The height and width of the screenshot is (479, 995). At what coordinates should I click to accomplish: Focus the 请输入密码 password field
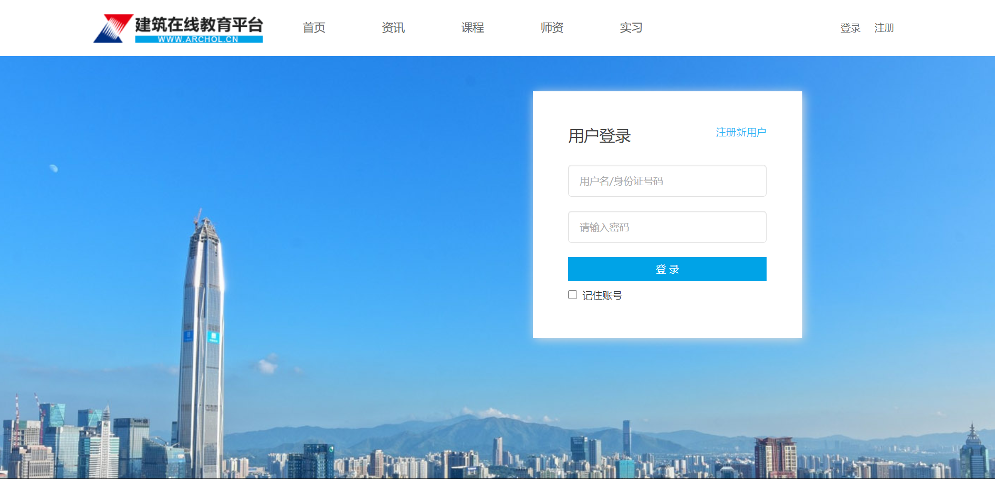pyautogui.click(x=667, y=227)
